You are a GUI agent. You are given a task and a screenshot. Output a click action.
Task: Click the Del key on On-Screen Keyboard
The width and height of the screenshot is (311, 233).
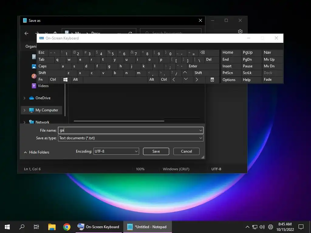click(212, 59)
